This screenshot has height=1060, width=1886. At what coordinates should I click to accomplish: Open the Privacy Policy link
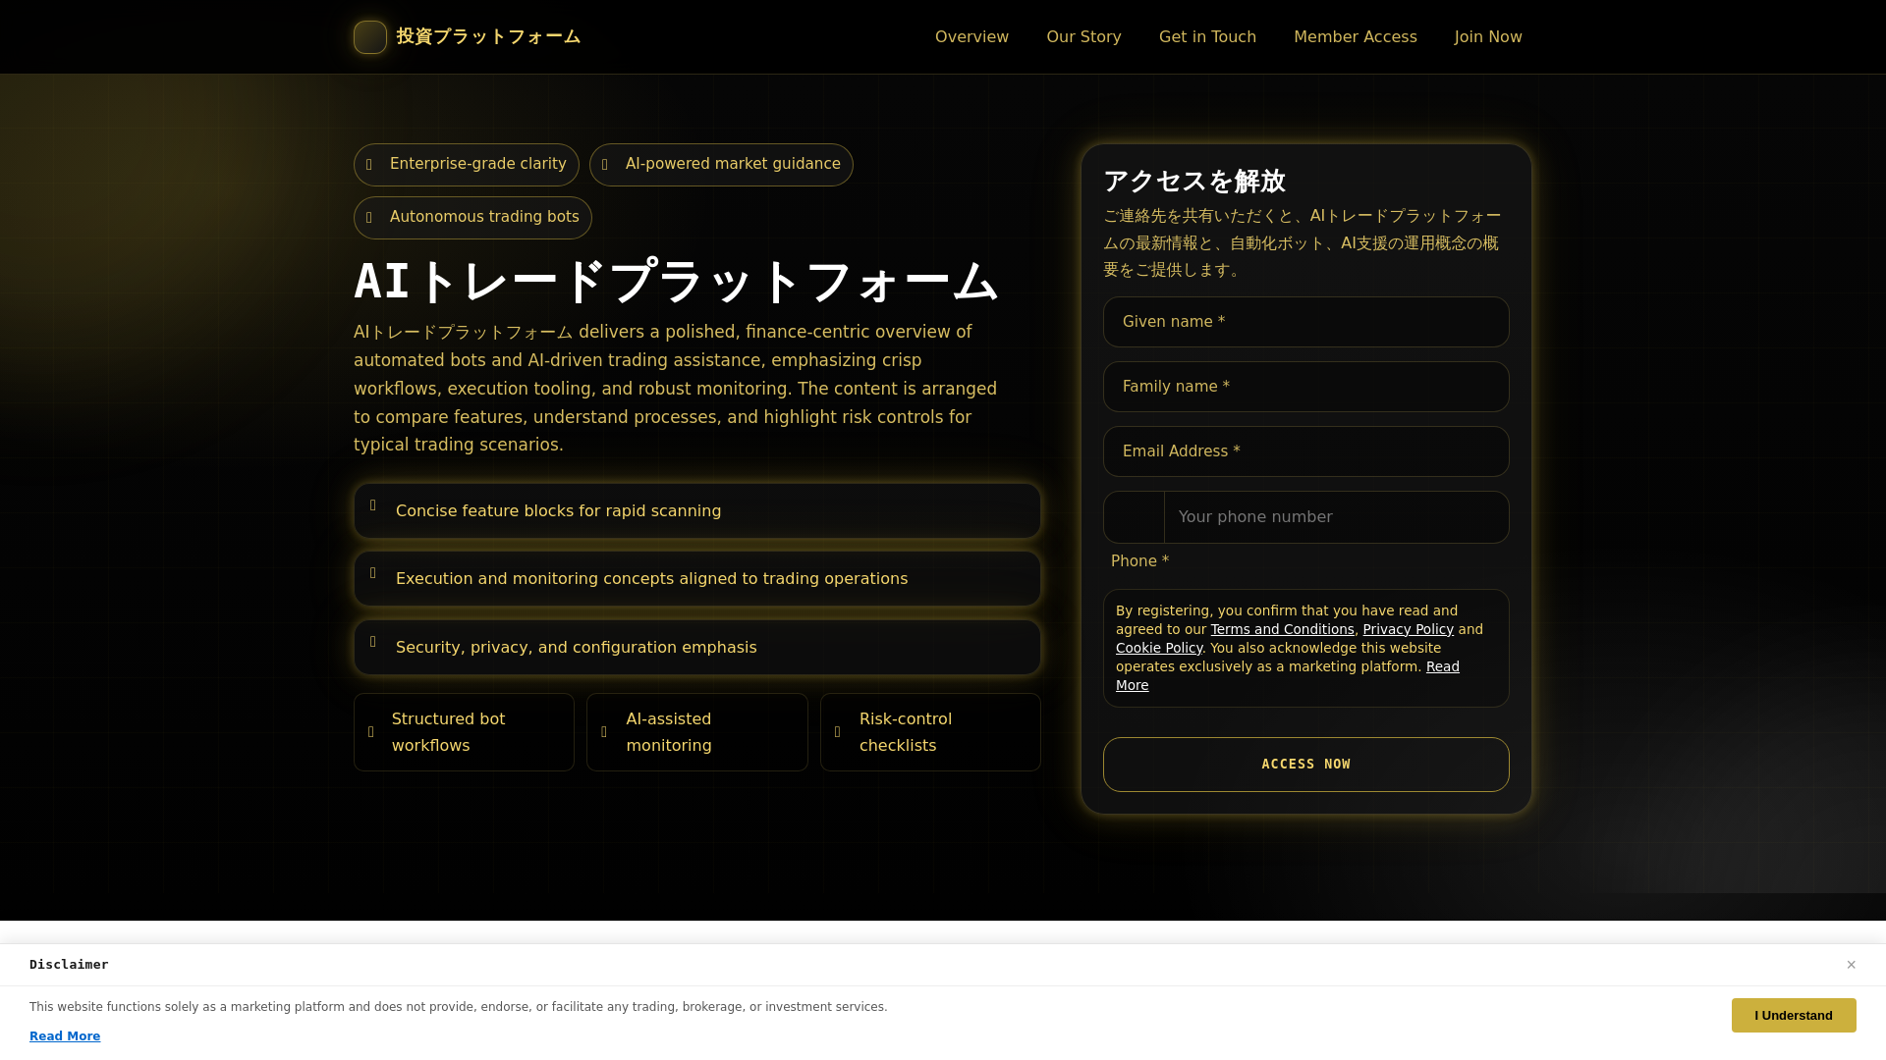(x=1408, y=629)
